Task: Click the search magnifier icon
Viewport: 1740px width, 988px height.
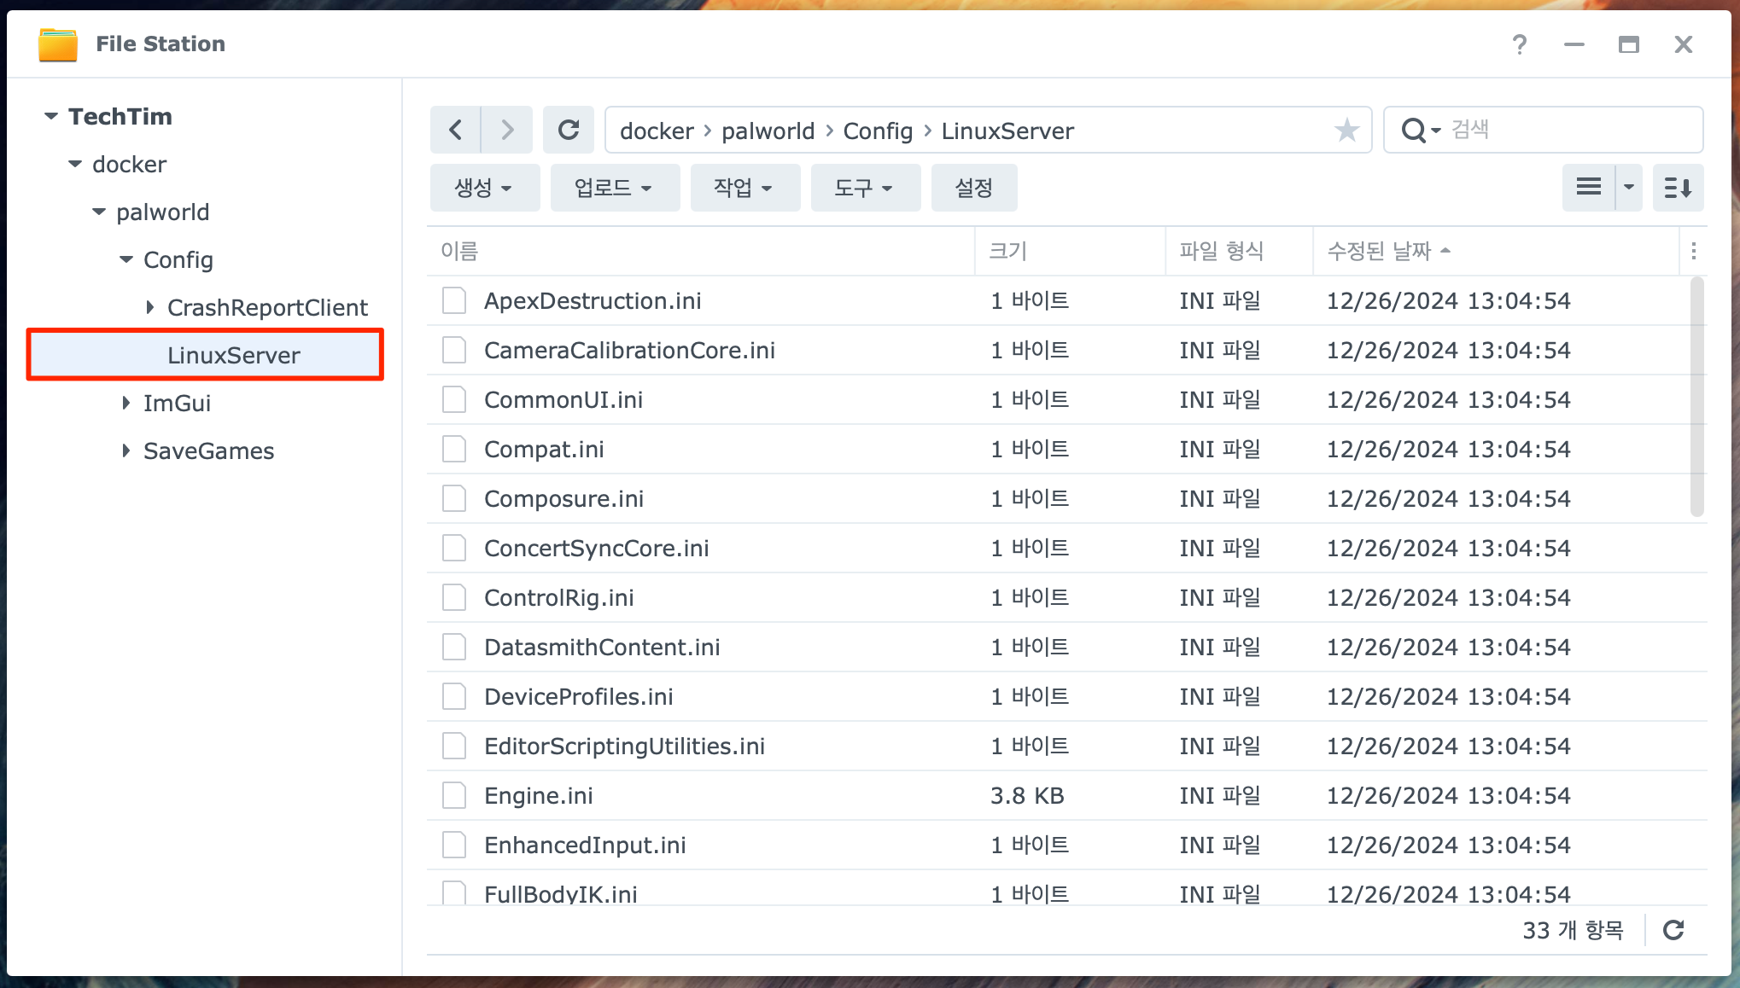Action: click(1414, 131)
